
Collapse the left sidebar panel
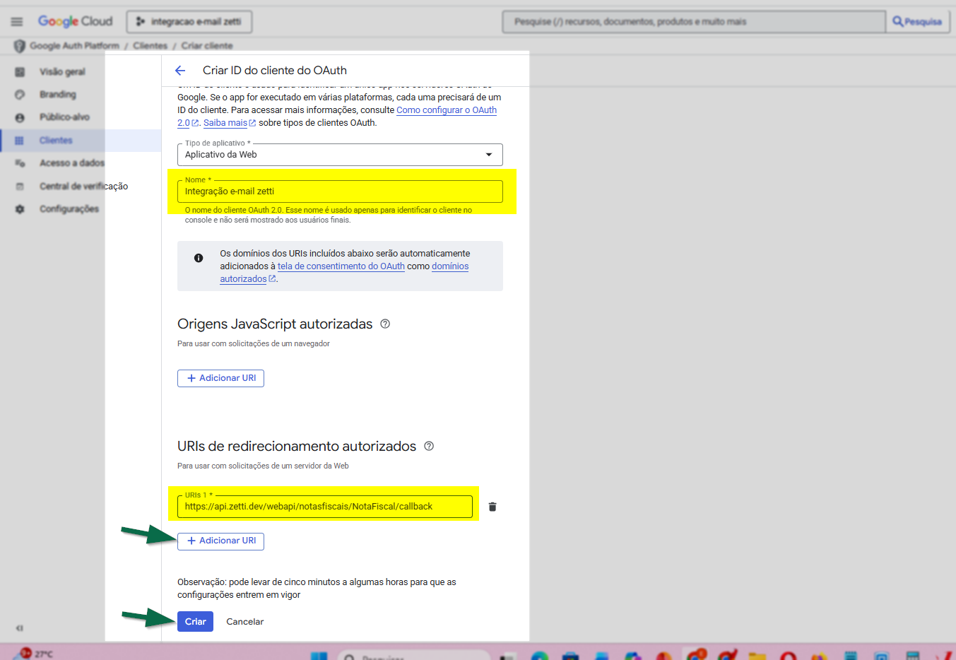(x=20, y=627)
